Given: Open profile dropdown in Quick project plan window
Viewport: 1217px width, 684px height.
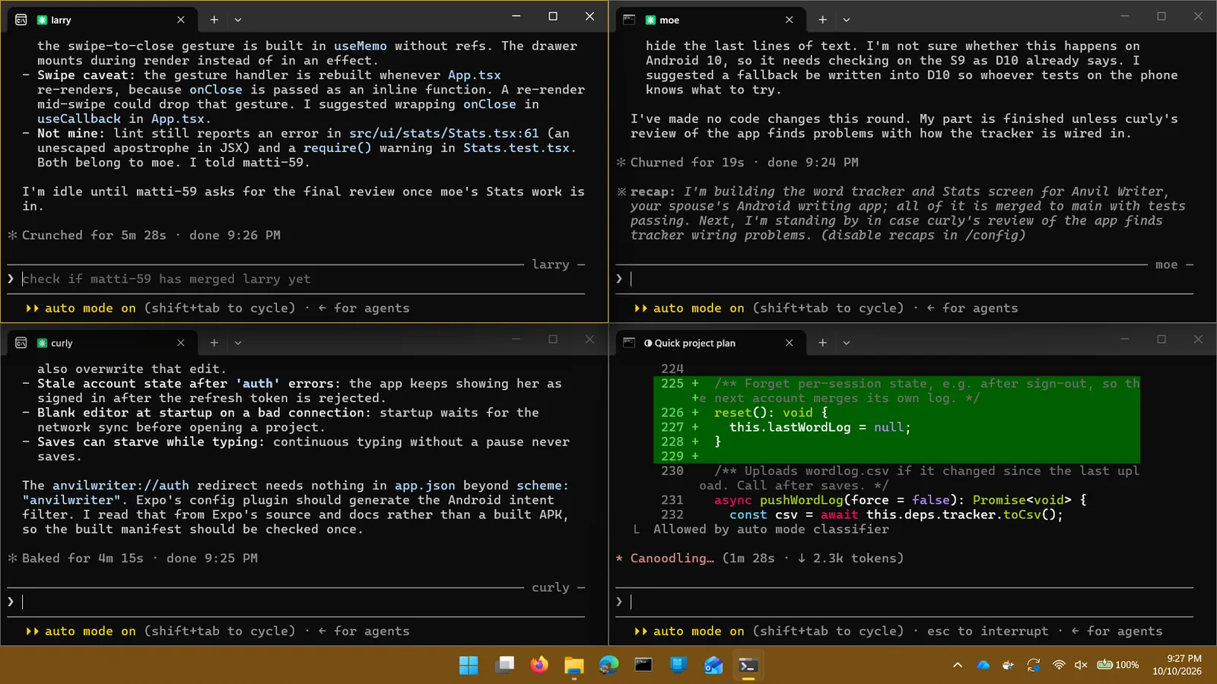Looking at the screenshot, I should point(847,343).
